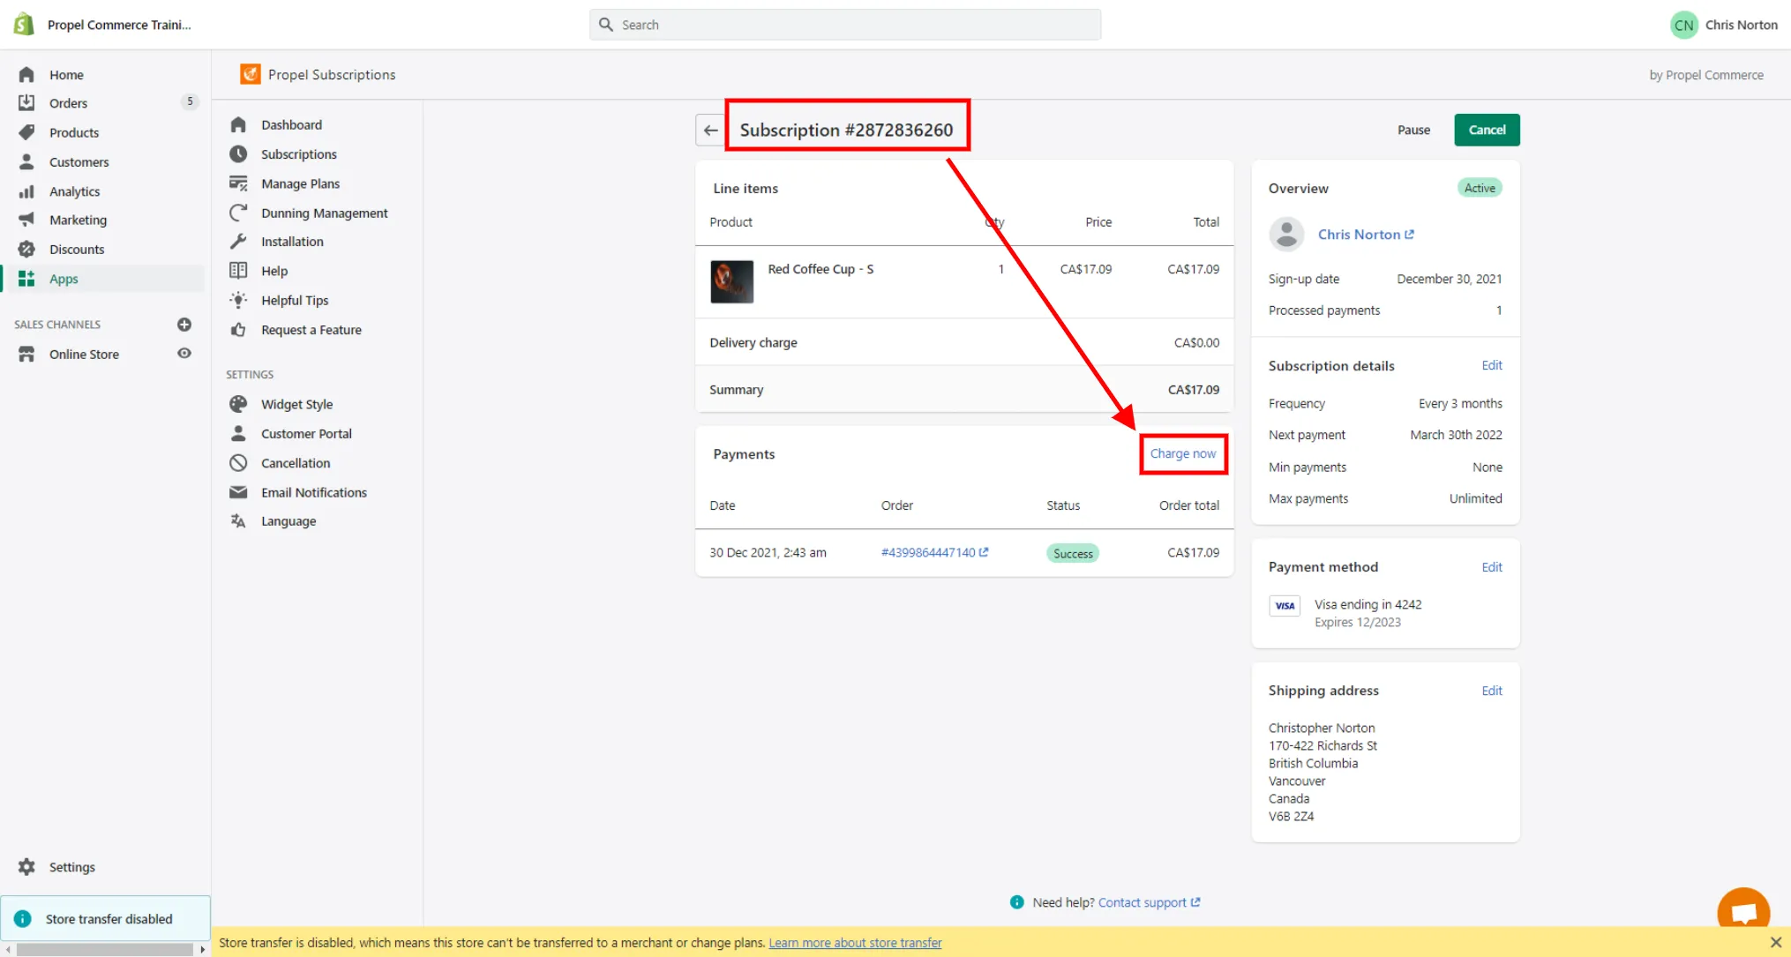This screenshot has width=1791, height=957.
Task: Click the Orders inbox icon
Action: click(x=26, y=103)
